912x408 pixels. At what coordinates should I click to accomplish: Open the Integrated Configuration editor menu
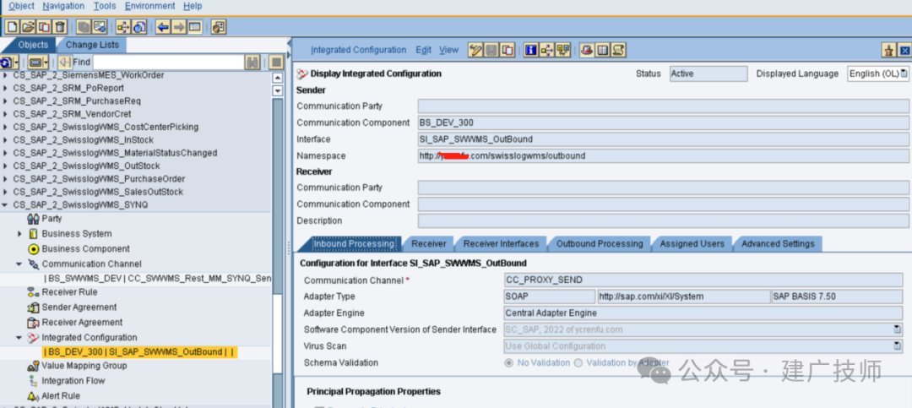pyautogui.click(x=358, y=50)
